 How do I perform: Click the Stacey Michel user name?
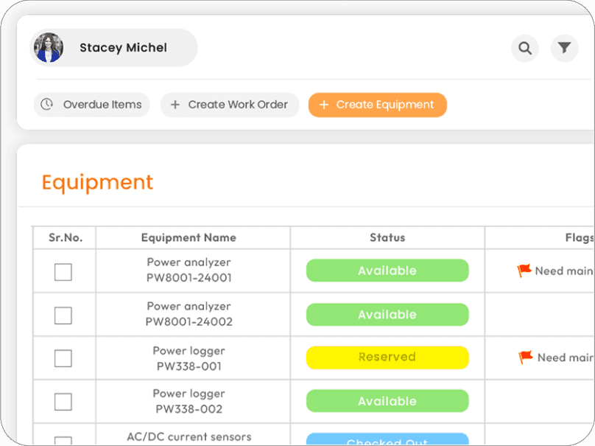(x=123, y=47)
